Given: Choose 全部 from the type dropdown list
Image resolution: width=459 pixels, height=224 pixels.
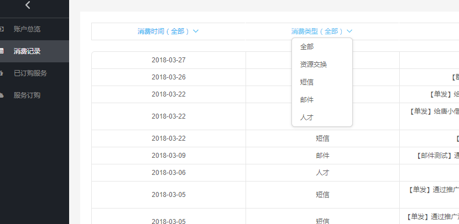Looking at the screenshot, I should 307,47.
